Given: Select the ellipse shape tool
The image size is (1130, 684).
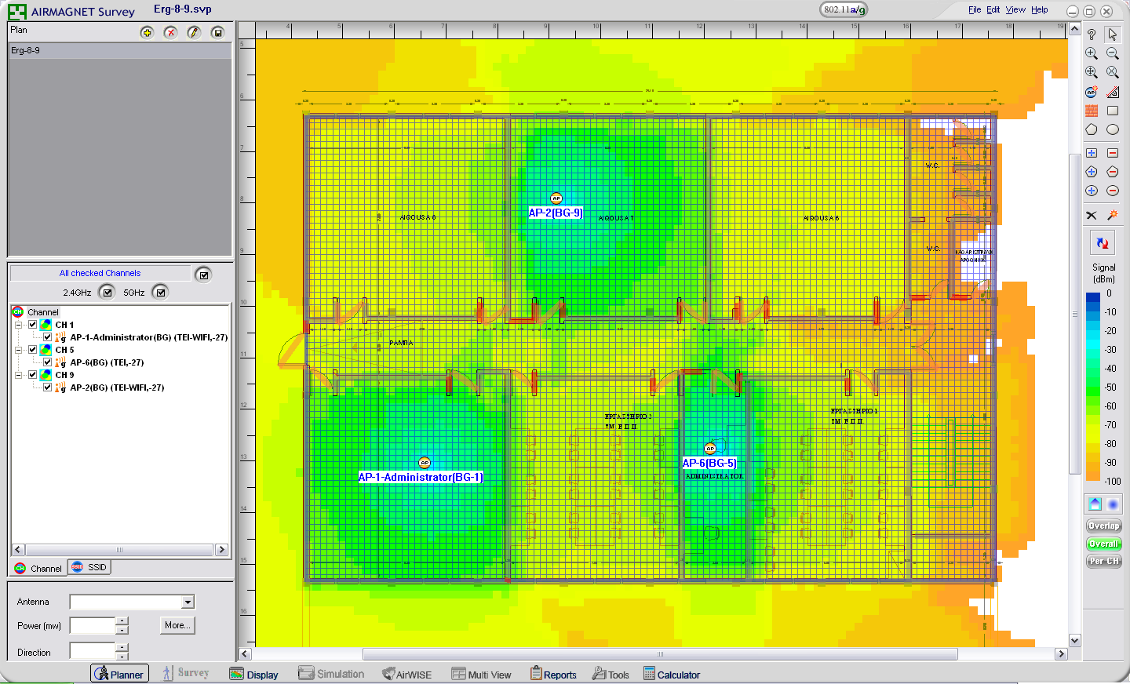Looking at the screenshot, I should tap(1113, 129).
